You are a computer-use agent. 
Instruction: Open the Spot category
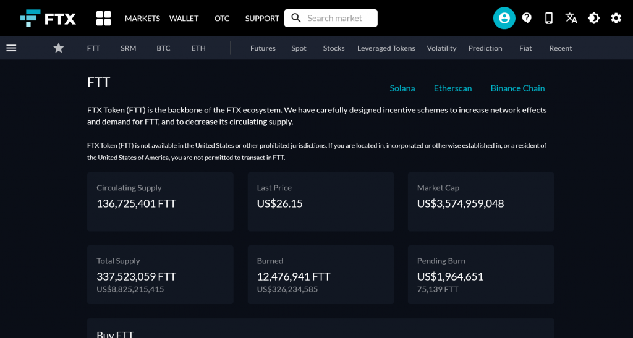299,48
